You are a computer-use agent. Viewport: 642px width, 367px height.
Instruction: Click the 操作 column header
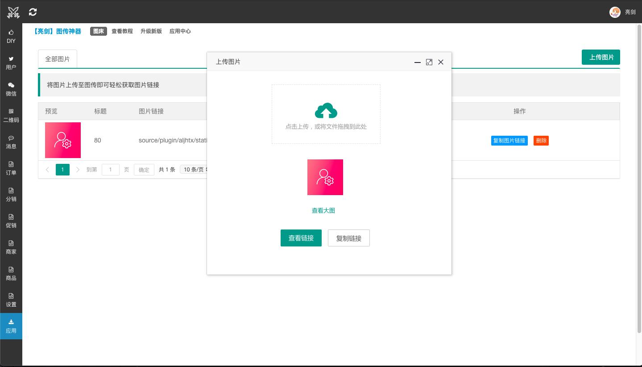coord(520,111)
